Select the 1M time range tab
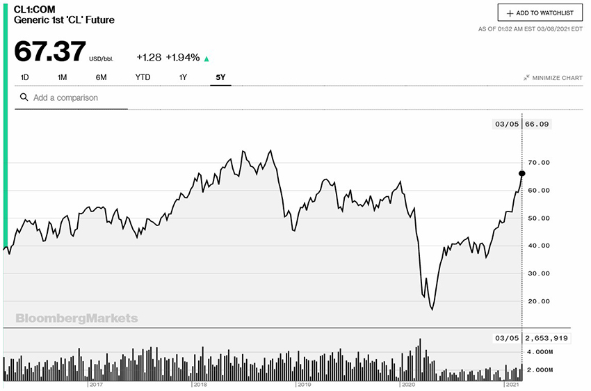The height and width of the screenshot is (391, 591). pyautogui.click(x=62, y=77)
